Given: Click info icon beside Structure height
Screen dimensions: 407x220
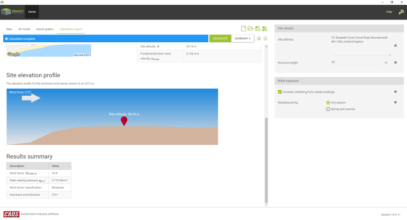Looking at the screenshot, I should click(395, 62).
